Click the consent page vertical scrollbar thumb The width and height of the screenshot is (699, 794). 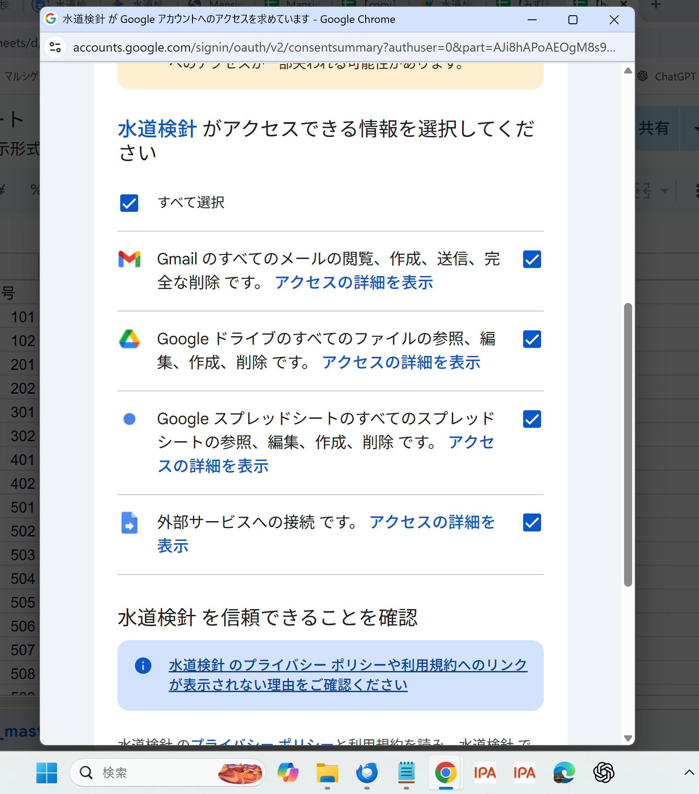[x=628, y=444]
